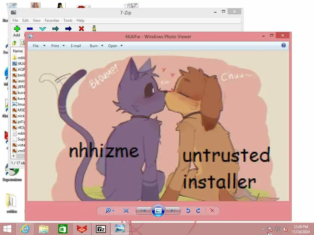Click the blue minus Extract icon in 7-Zip
Image resolution: width=314 pixels, height=235 pixels.
(30, 29)
